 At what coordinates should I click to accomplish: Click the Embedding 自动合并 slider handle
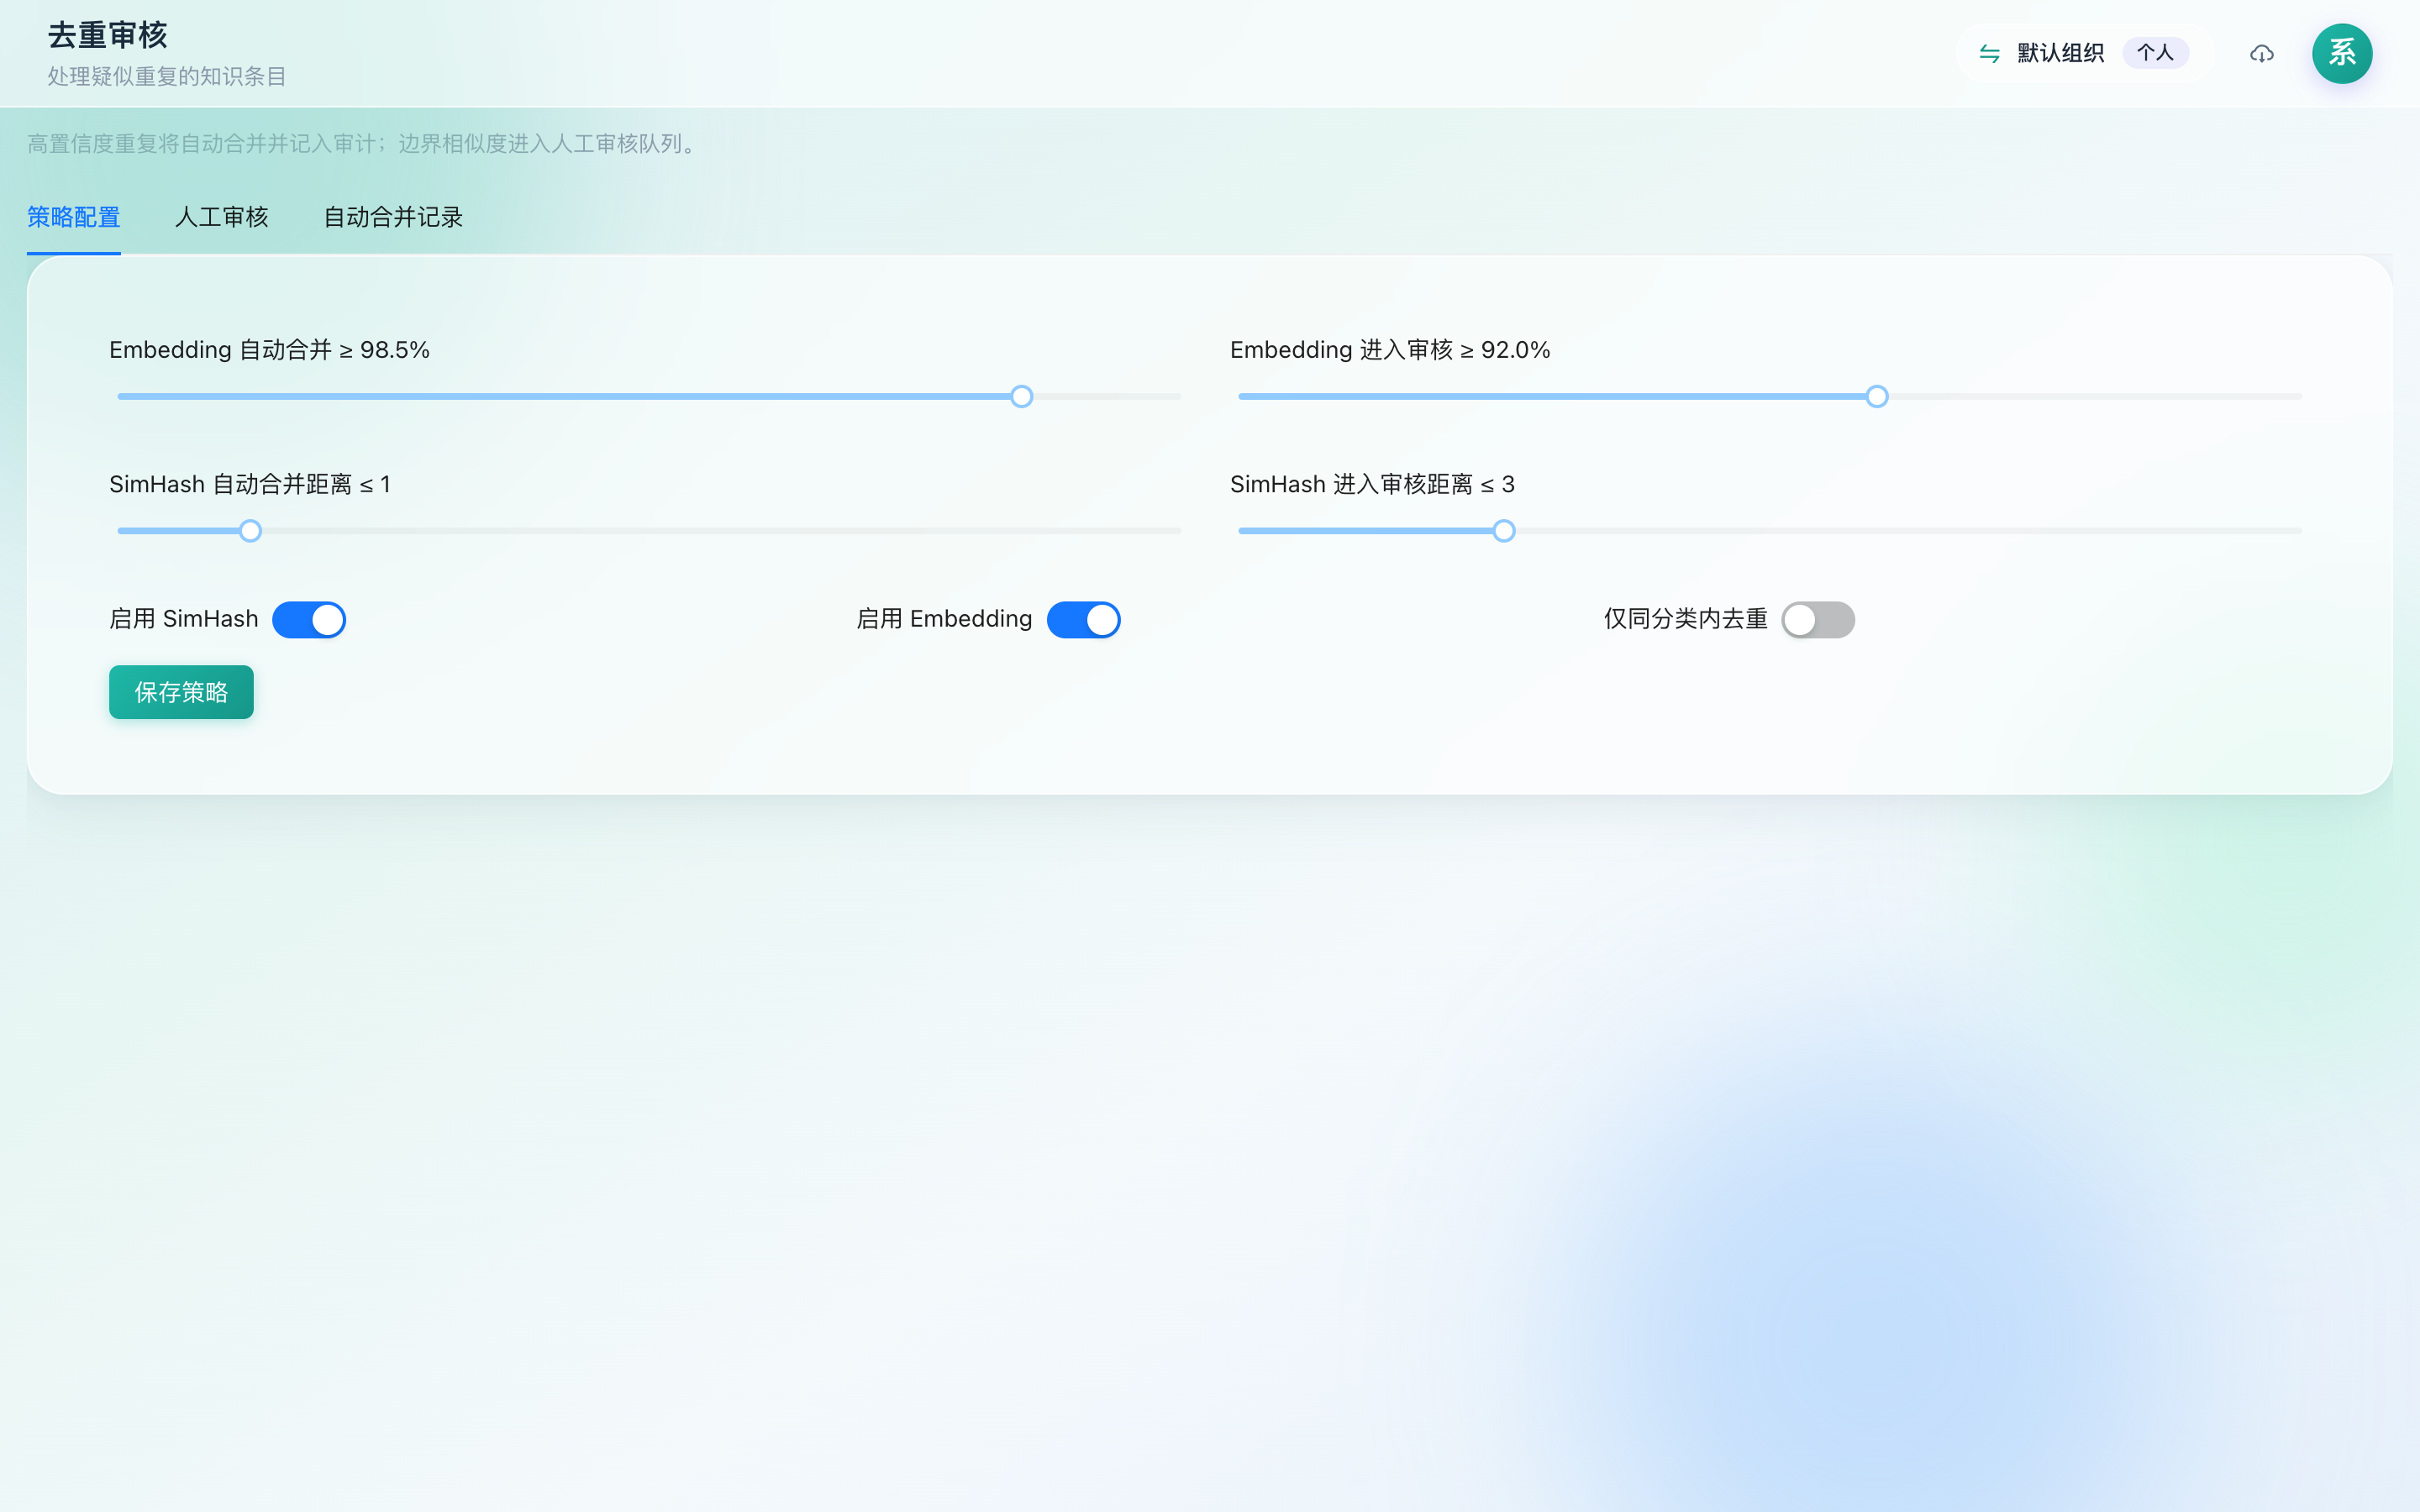pos(1021,397)
